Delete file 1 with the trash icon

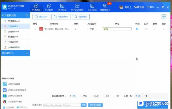click(x=155, y=29)
